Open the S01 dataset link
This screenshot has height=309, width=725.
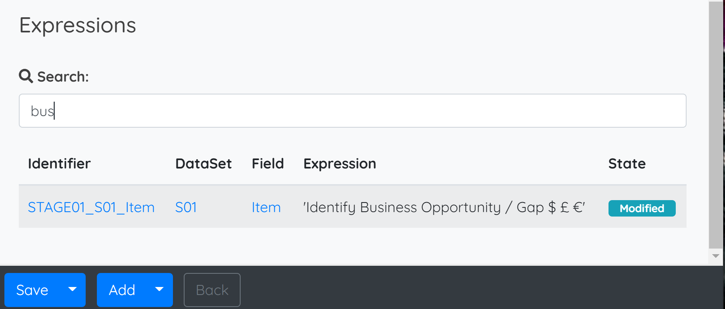186,207
